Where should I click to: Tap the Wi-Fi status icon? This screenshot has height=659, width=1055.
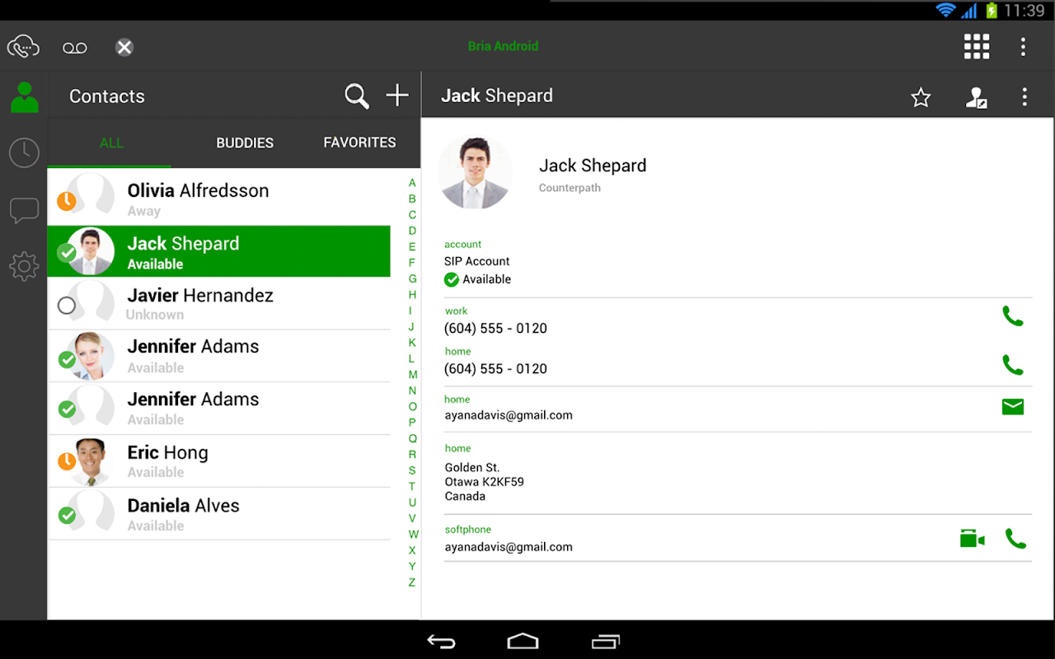(945, 10)
